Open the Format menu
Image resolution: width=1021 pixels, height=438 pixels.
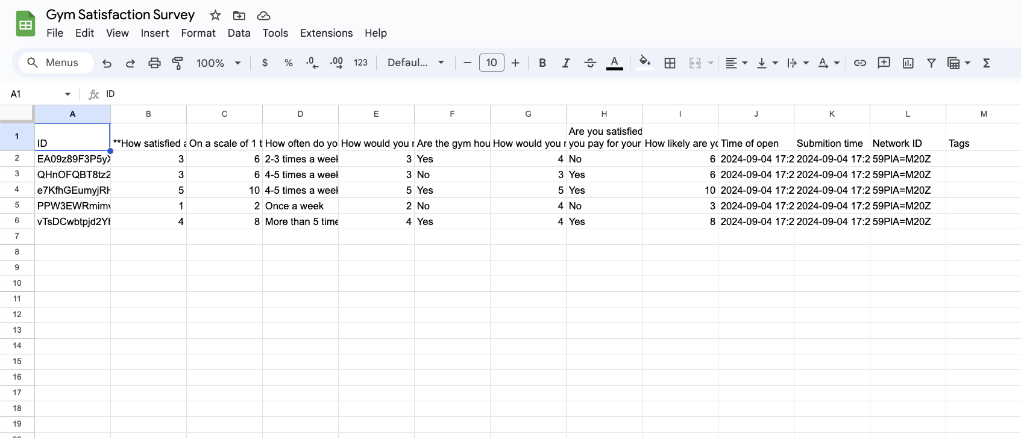click(198, 33)
